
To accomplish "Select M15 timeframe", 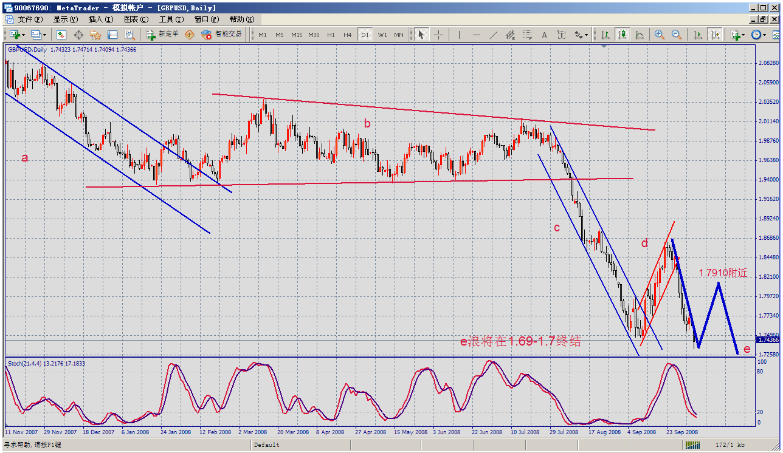I will [x=297, y=35].
